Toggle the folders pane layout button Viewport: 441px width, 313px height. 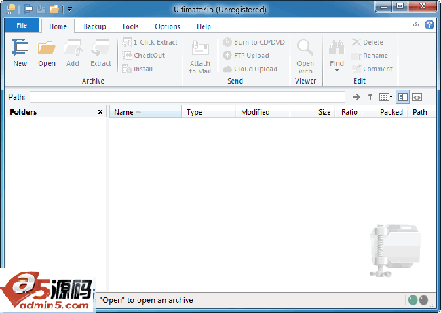[x=402, y=97]
